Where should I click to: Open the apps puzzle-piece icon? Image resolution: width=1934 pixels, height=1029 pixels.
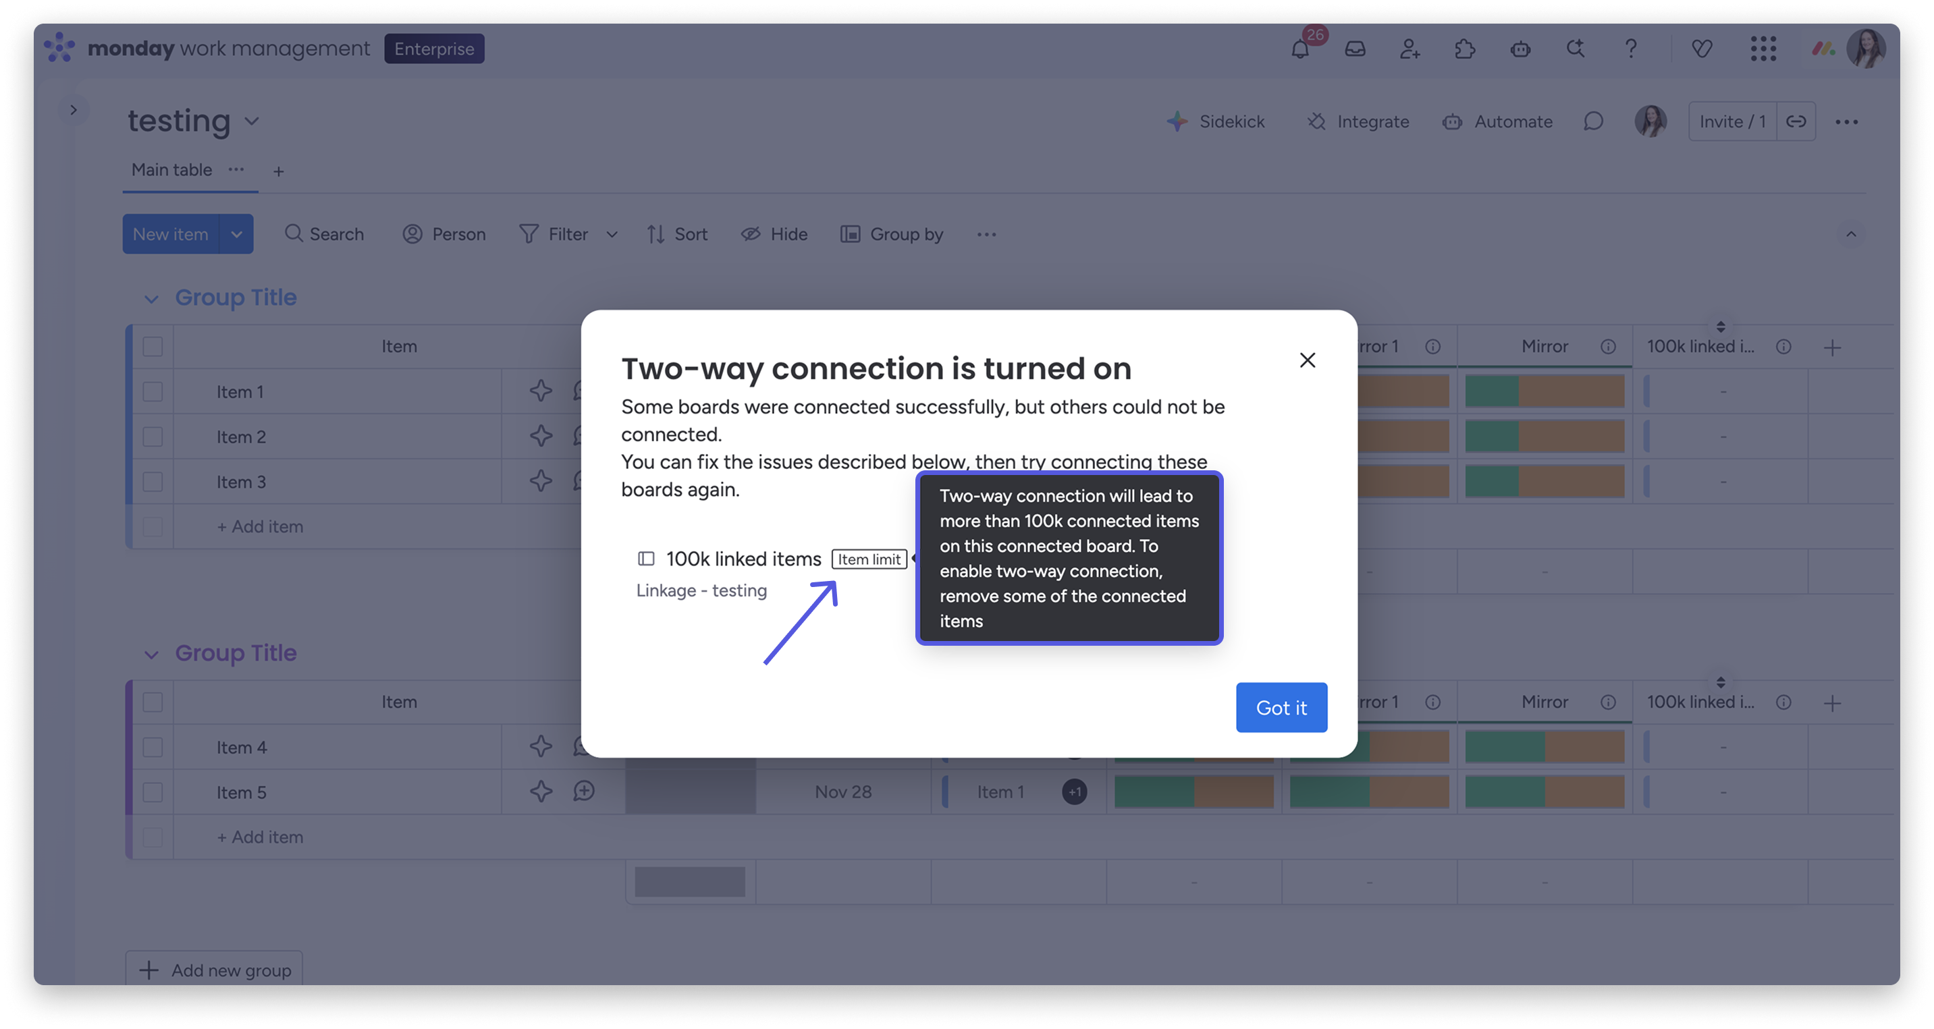coord(1465,49)
